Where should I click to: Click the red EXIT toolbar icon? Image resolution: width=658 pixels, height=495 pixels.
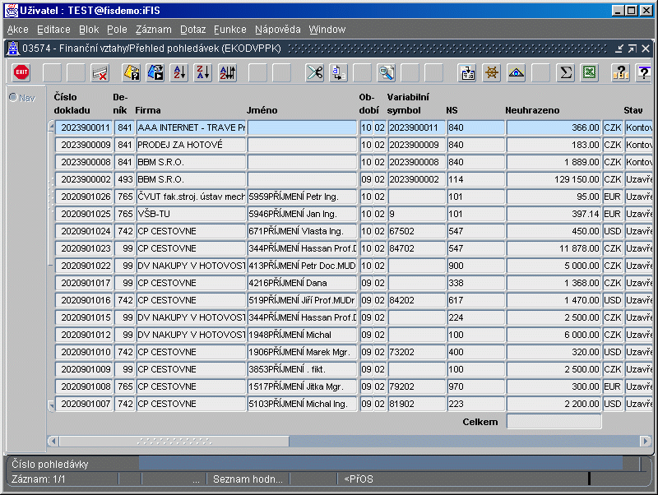21,73
